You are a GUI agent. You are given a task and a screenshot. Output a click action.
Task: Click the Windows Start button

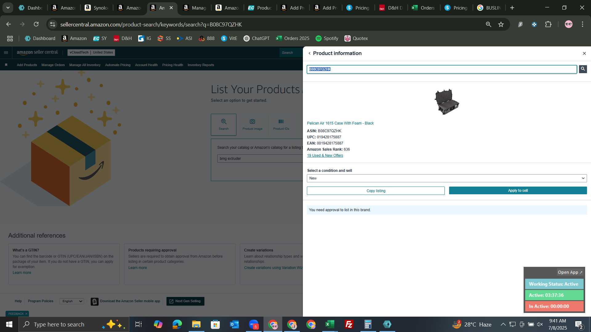point(9,324)
